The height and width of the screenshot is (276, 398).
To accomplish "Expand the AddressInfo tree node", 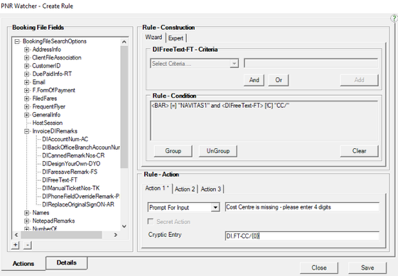I will (27, 50).
